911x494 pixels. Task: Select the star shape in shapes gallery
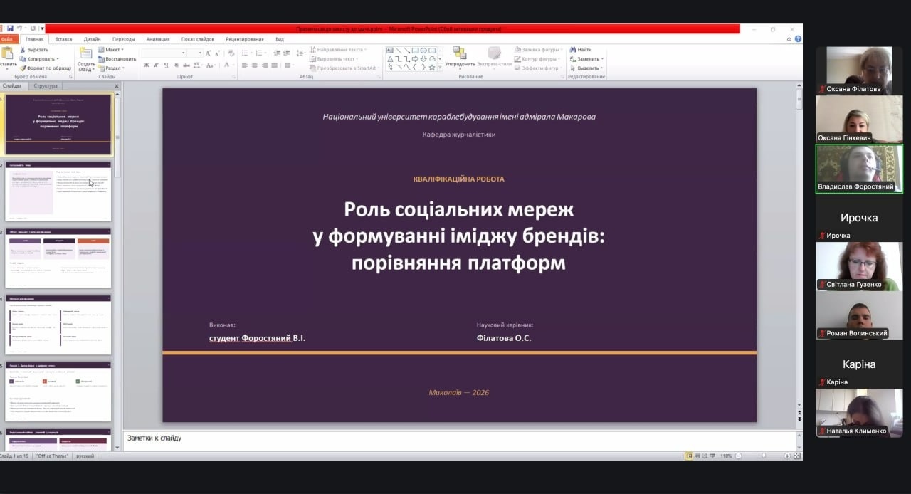tap(432, 68)
